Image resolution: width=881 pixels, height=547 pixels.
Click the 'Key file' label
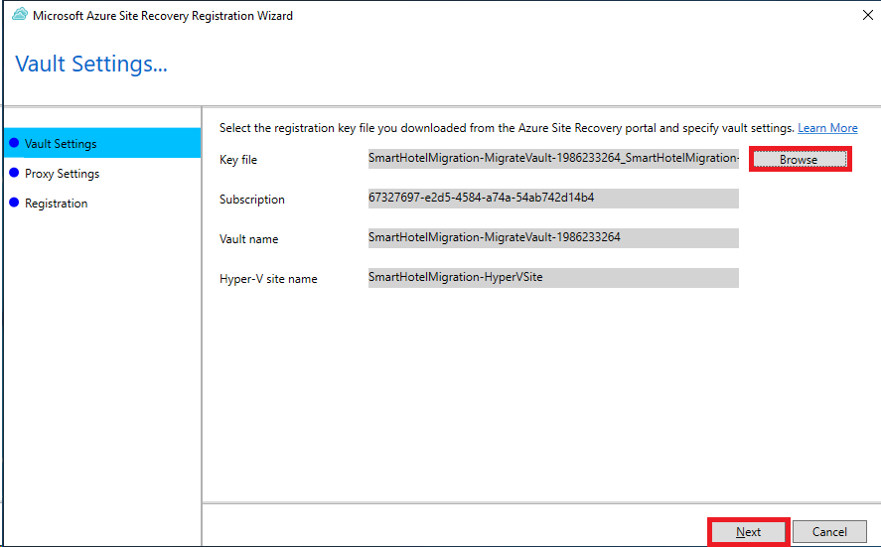[x=238, y=160]
